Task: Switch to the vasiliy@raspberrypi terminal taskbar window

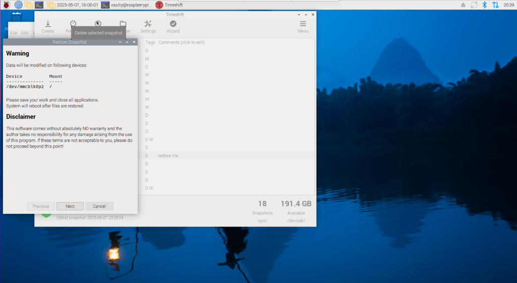Action: [126, 5]
